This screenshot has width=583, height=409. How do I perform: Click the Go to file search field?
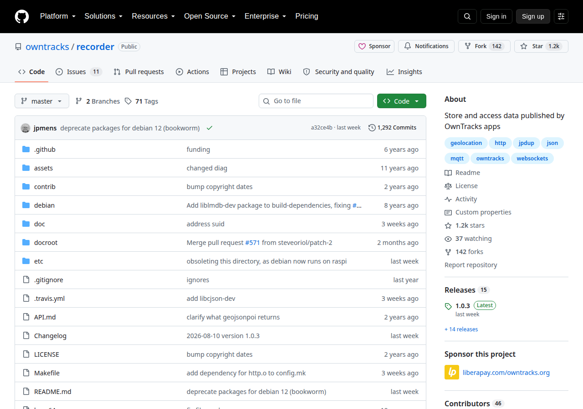(x=316, y=101)
